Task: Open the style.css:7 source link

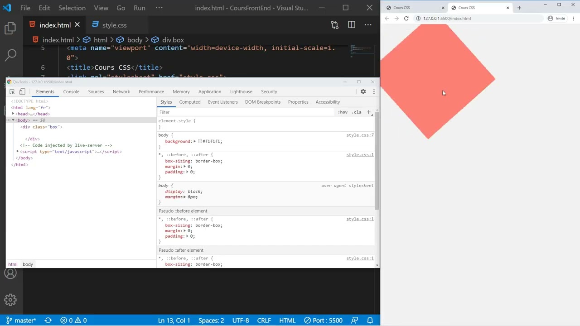Action: 360,135
